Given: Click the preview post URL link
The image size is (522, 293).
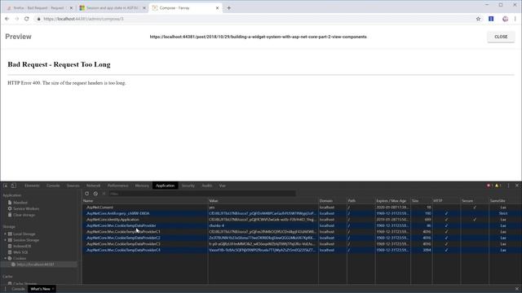Looking at the screenshot, I should pyautogui.click(x=258, y=37).
